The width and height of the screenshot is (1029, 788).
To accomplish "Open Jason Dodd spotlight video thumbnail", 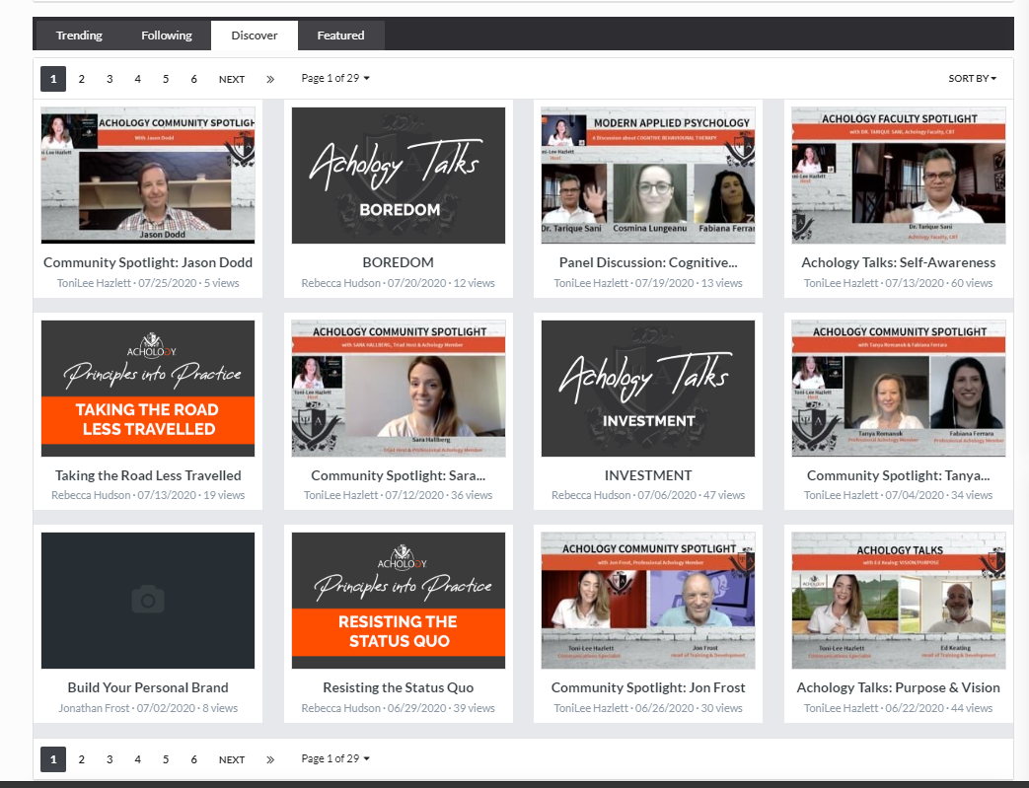I will (x=148, y=176).
